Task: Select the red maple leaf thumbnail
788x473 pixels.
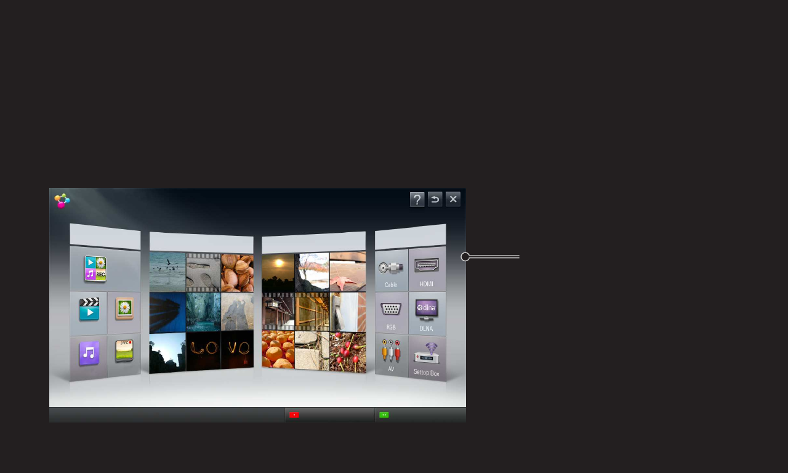Action: [x=348, y=272]
